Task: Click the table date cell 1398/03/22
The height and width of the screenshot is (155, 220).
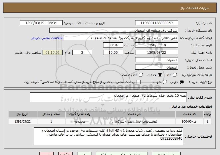Action: tap(23, 121)
